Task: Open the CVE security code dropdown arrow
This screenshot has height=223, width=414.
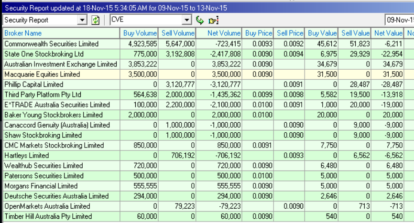Action: [x=186, y=20]
